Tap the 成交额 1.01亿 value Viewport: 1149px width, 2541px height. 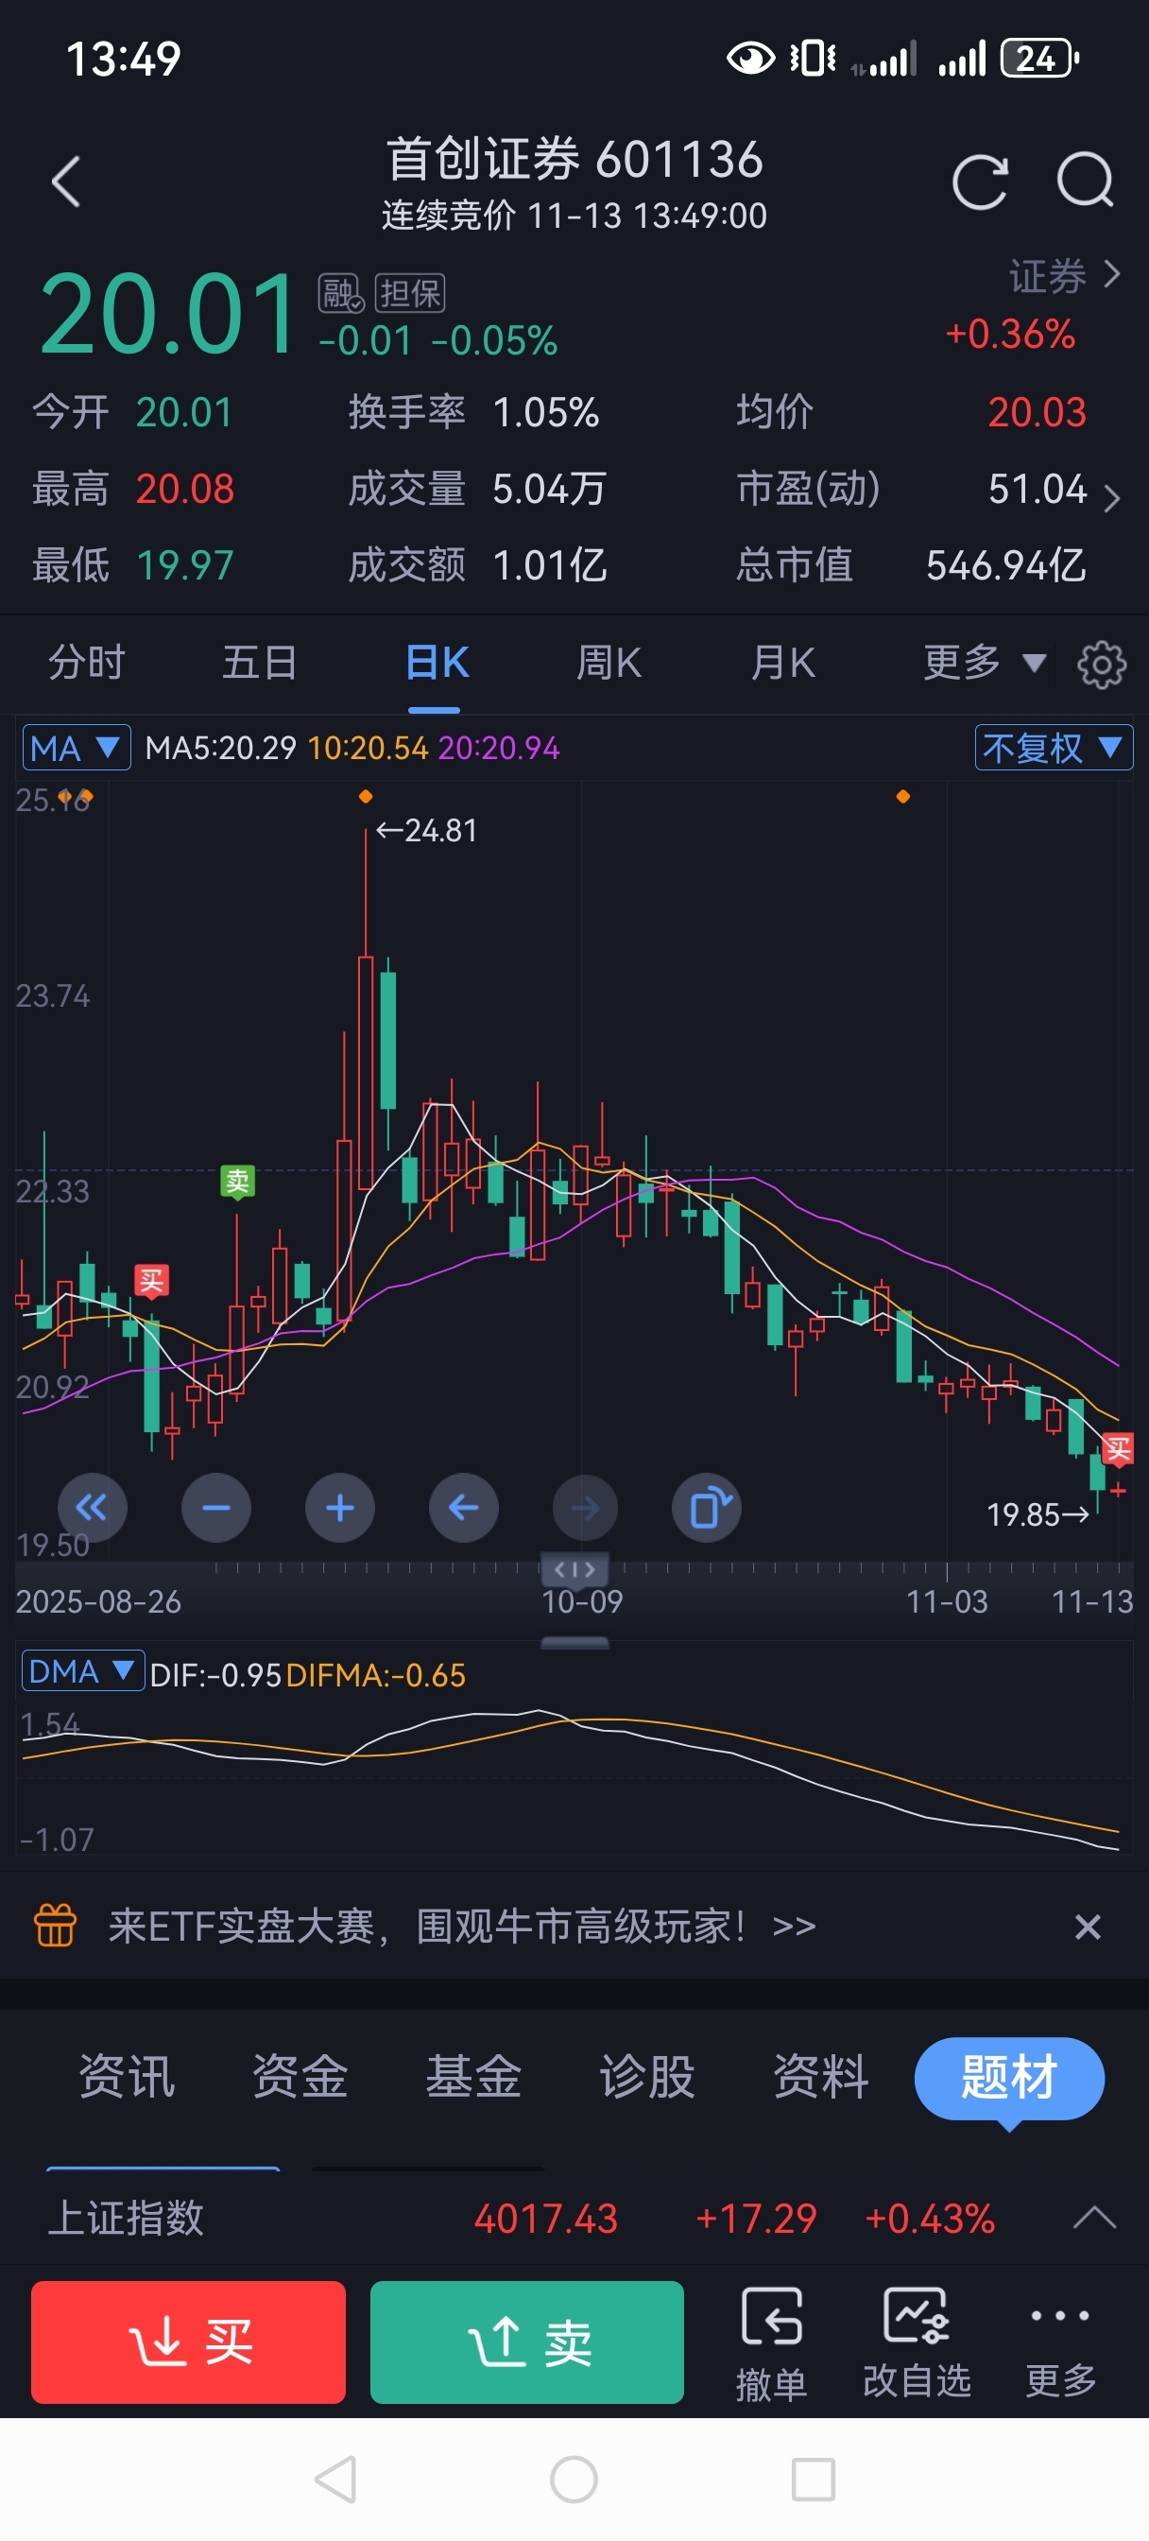click(x=549, y=565)
